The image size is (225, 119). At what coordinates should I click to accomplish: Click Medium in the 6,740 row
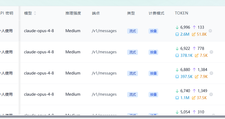pyautogui.click(x=73, y=94)
